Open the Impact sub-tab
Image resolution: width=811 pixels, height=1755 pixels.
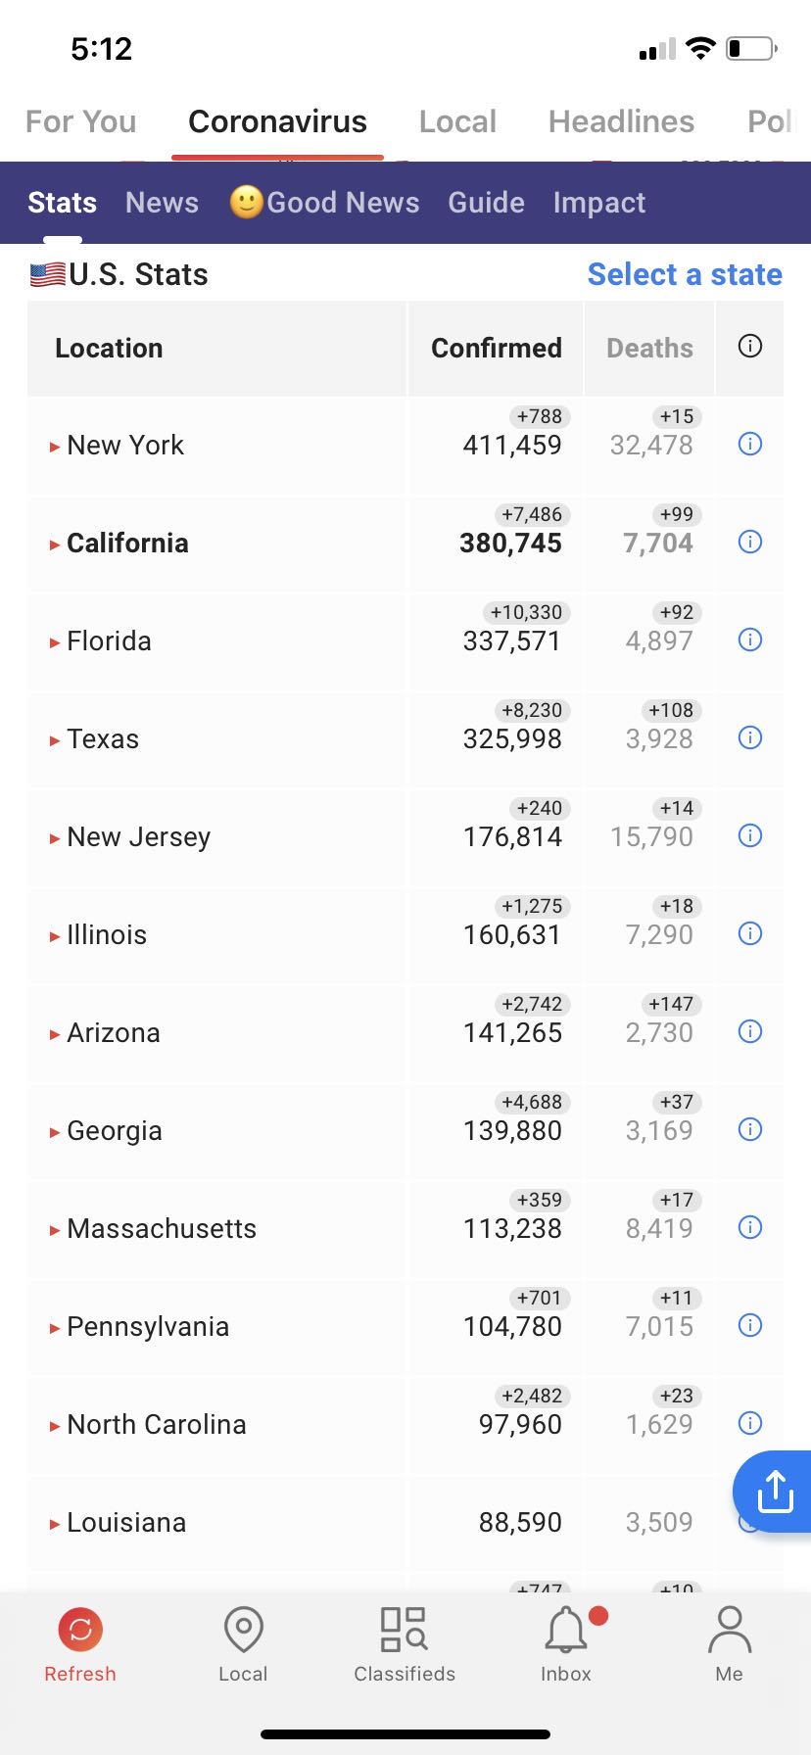tap(599, 203)
